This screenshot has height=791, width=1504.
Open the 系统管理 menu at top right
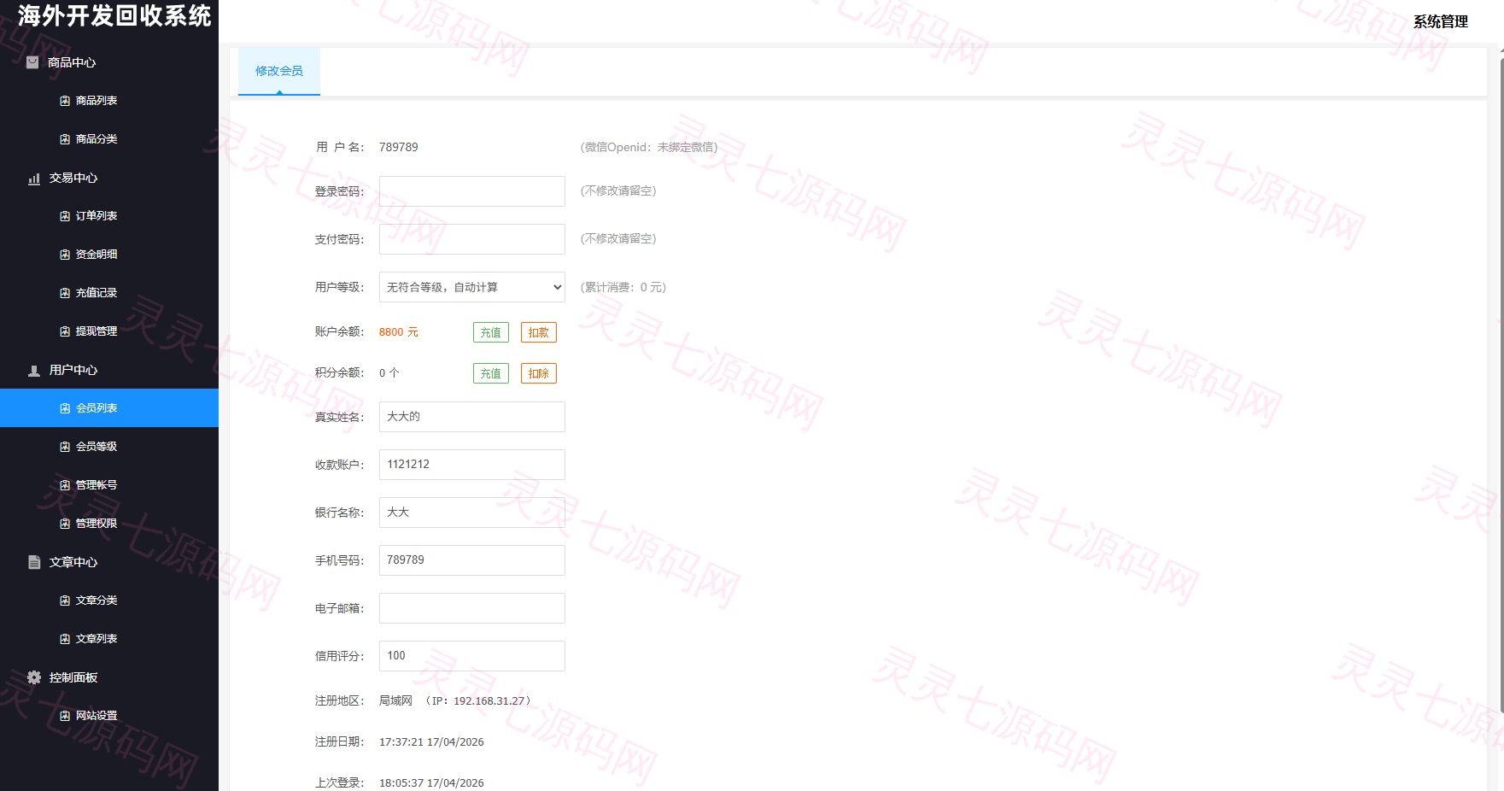[1441, 21]
